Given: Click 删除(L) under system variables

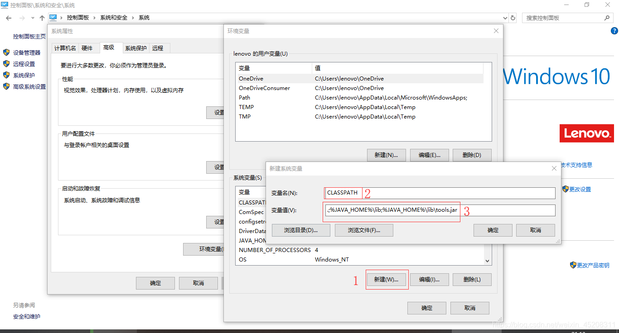Looking at the screenshot, I should click(x=472, y=280).
